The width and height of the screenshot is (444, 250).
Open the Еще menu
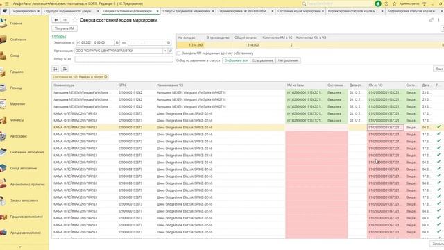point(438,69)
